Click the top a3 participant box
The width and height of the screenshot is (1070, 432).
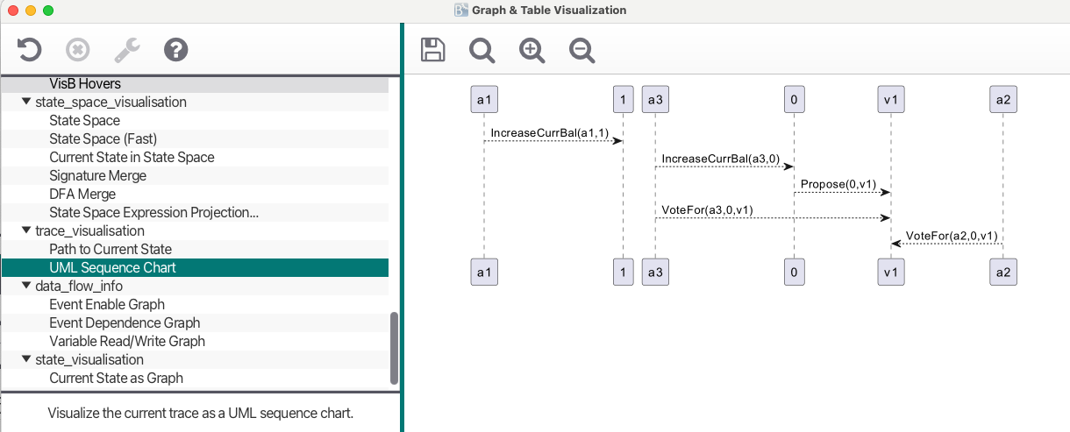tap(654, 100)
